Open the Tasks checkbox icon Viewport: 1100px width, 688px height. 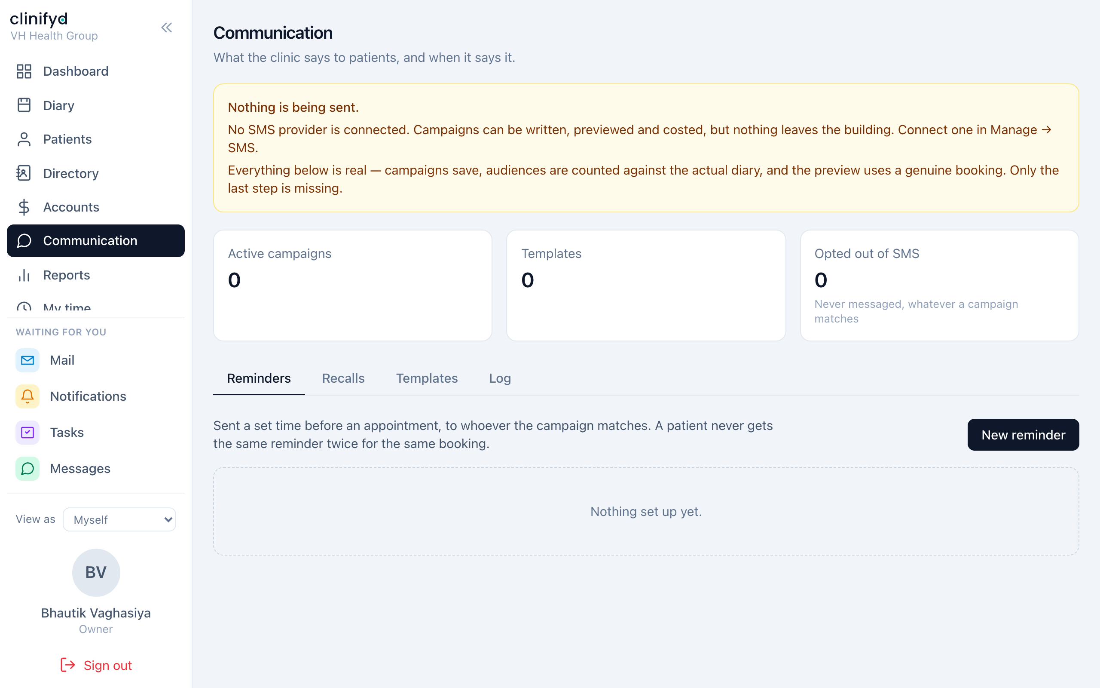point(28,432)
